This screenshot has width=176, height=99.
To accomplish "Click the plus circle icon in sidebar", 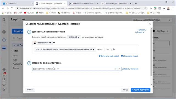I will click(x=4, y=40).
